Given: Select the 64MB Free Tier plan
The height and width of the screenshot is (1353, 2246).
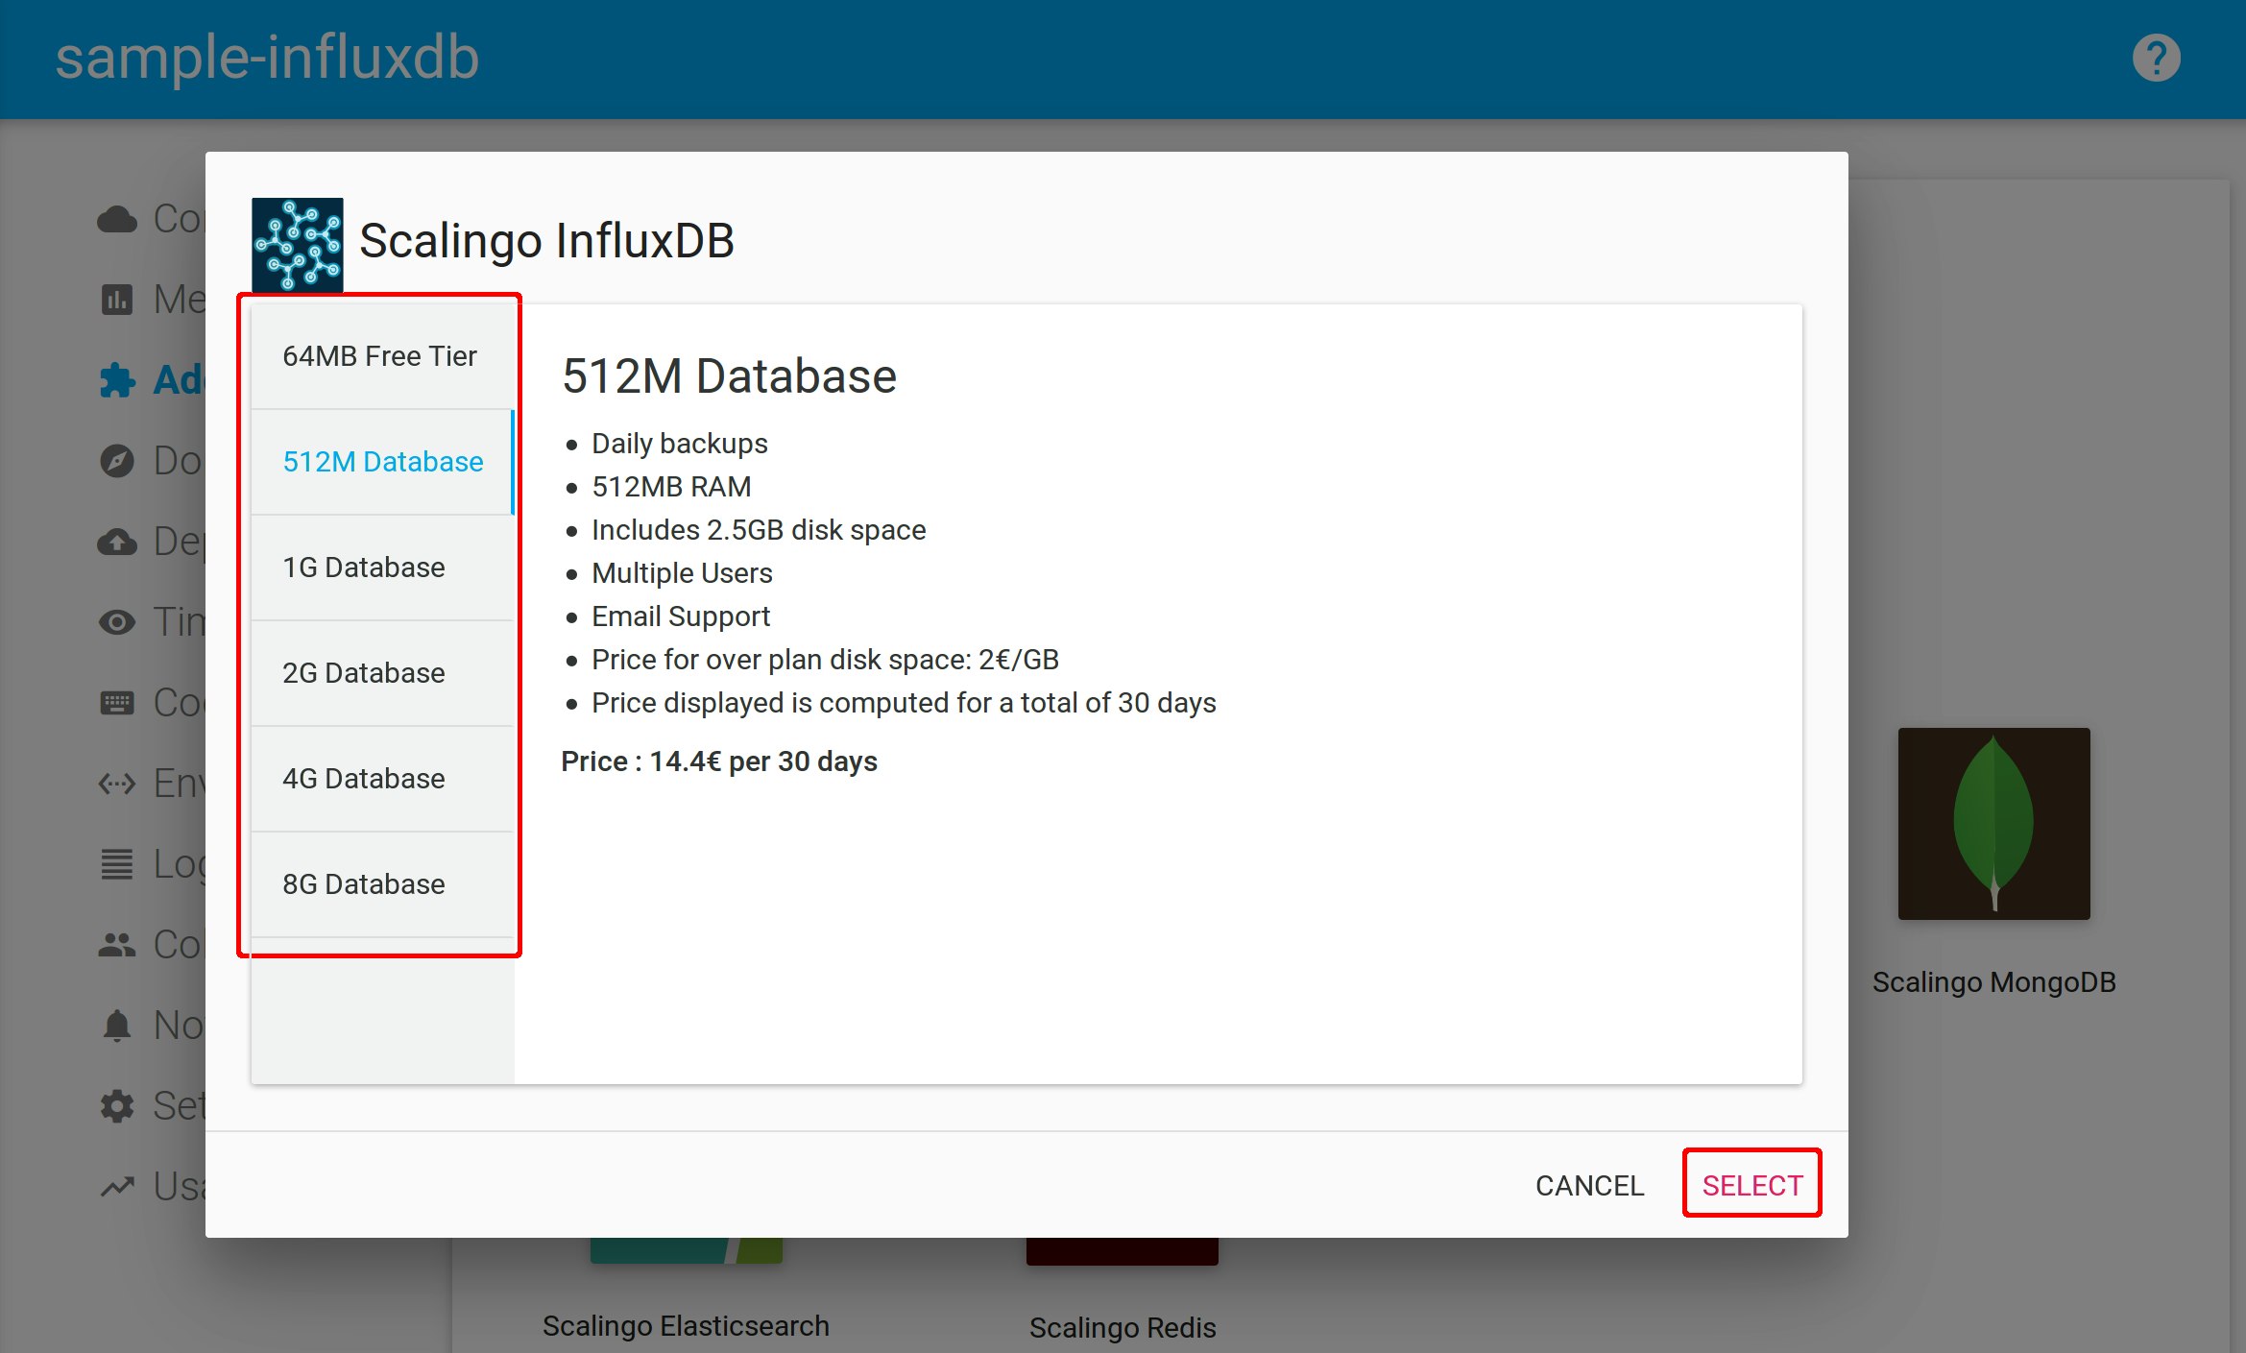Looking at the screenshot, I should (x=380, y=356).
